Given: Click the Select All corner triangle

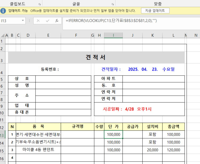Looking at the screenshot, I should [3, 35].
